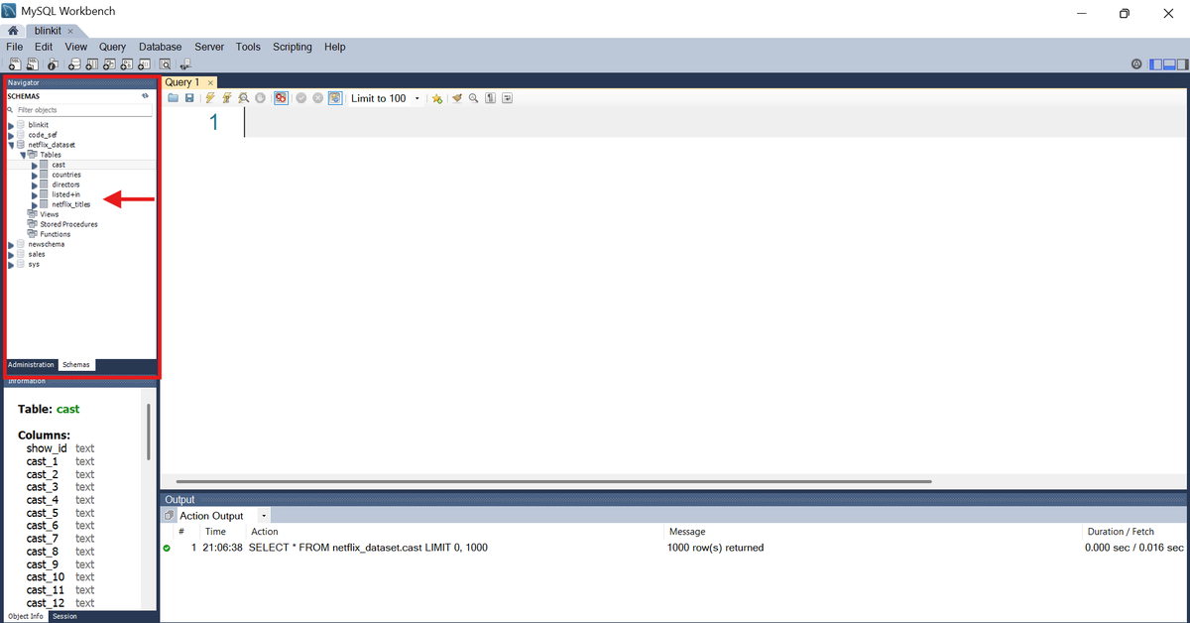The image size is (1190, 623).
Task: Expand the code_sef schema
Action: (x=11, y=135)
